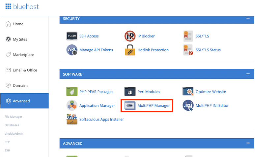Click the Advanced atom icon in sidebar

tap(8, 101)
